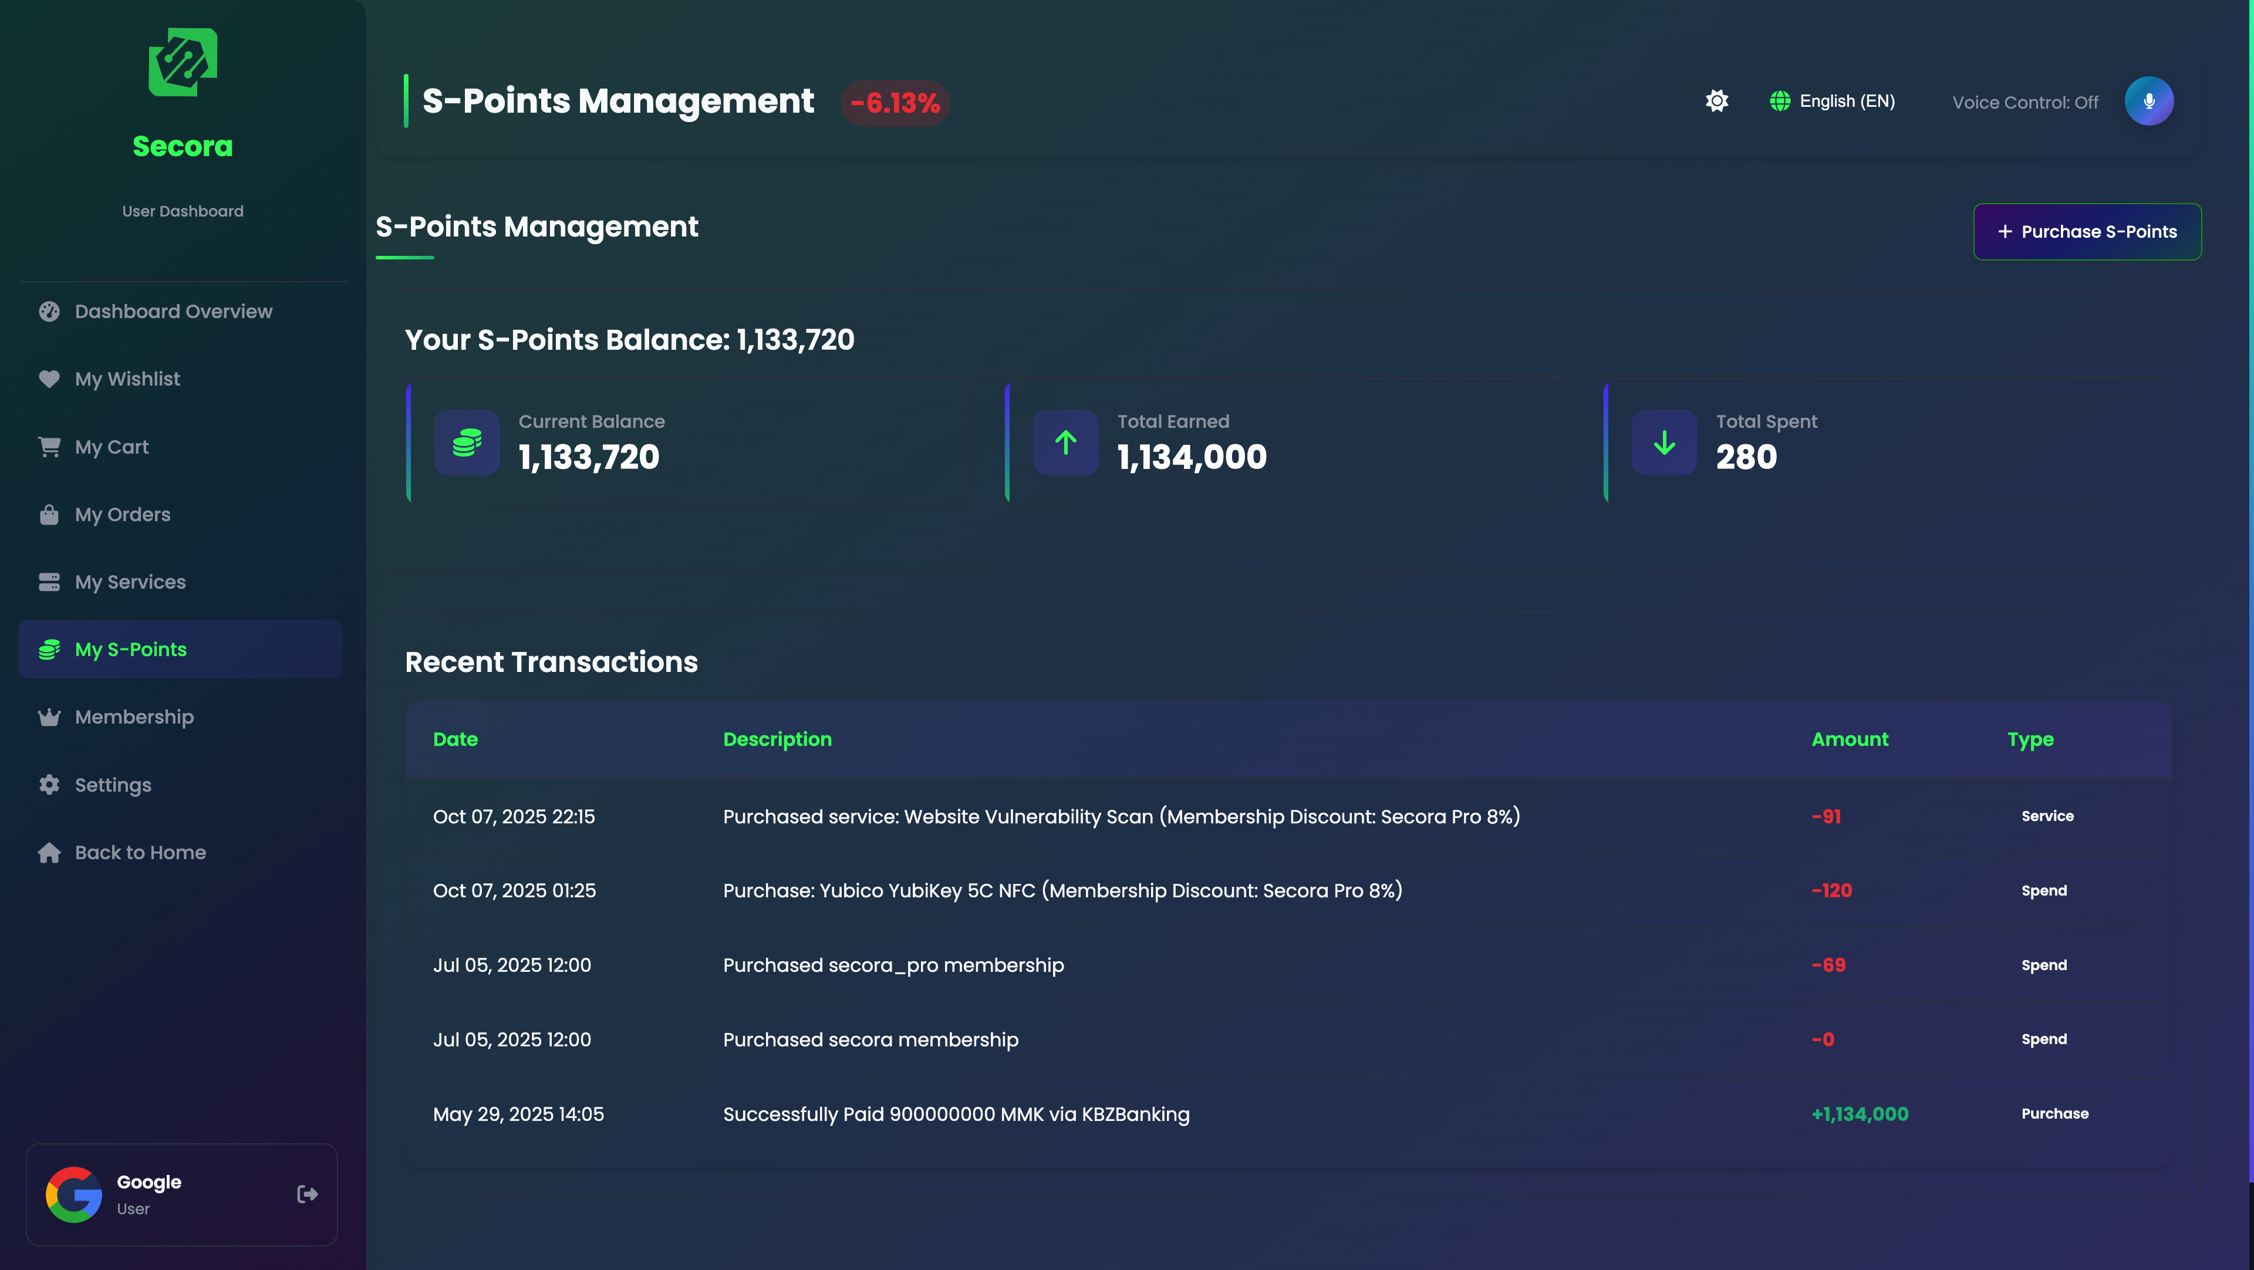Image resolution: width=2254 pixels, height=1270 pixels.
Task: Click the logout icon beside Google user
Action: [307, 1194]
